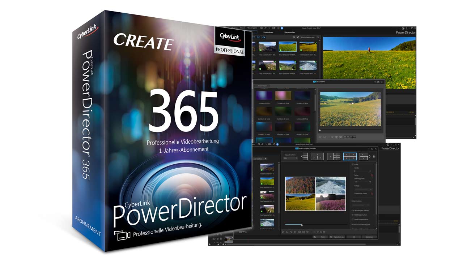Open the Alle Medien dropdown

260,159
